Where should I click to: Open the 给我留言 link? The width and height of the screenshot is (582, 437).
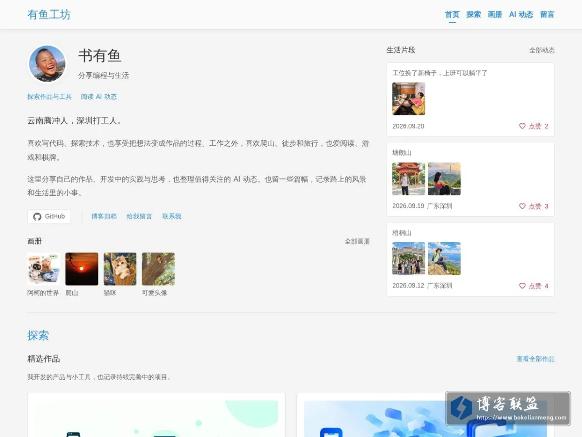click(139, 217)
